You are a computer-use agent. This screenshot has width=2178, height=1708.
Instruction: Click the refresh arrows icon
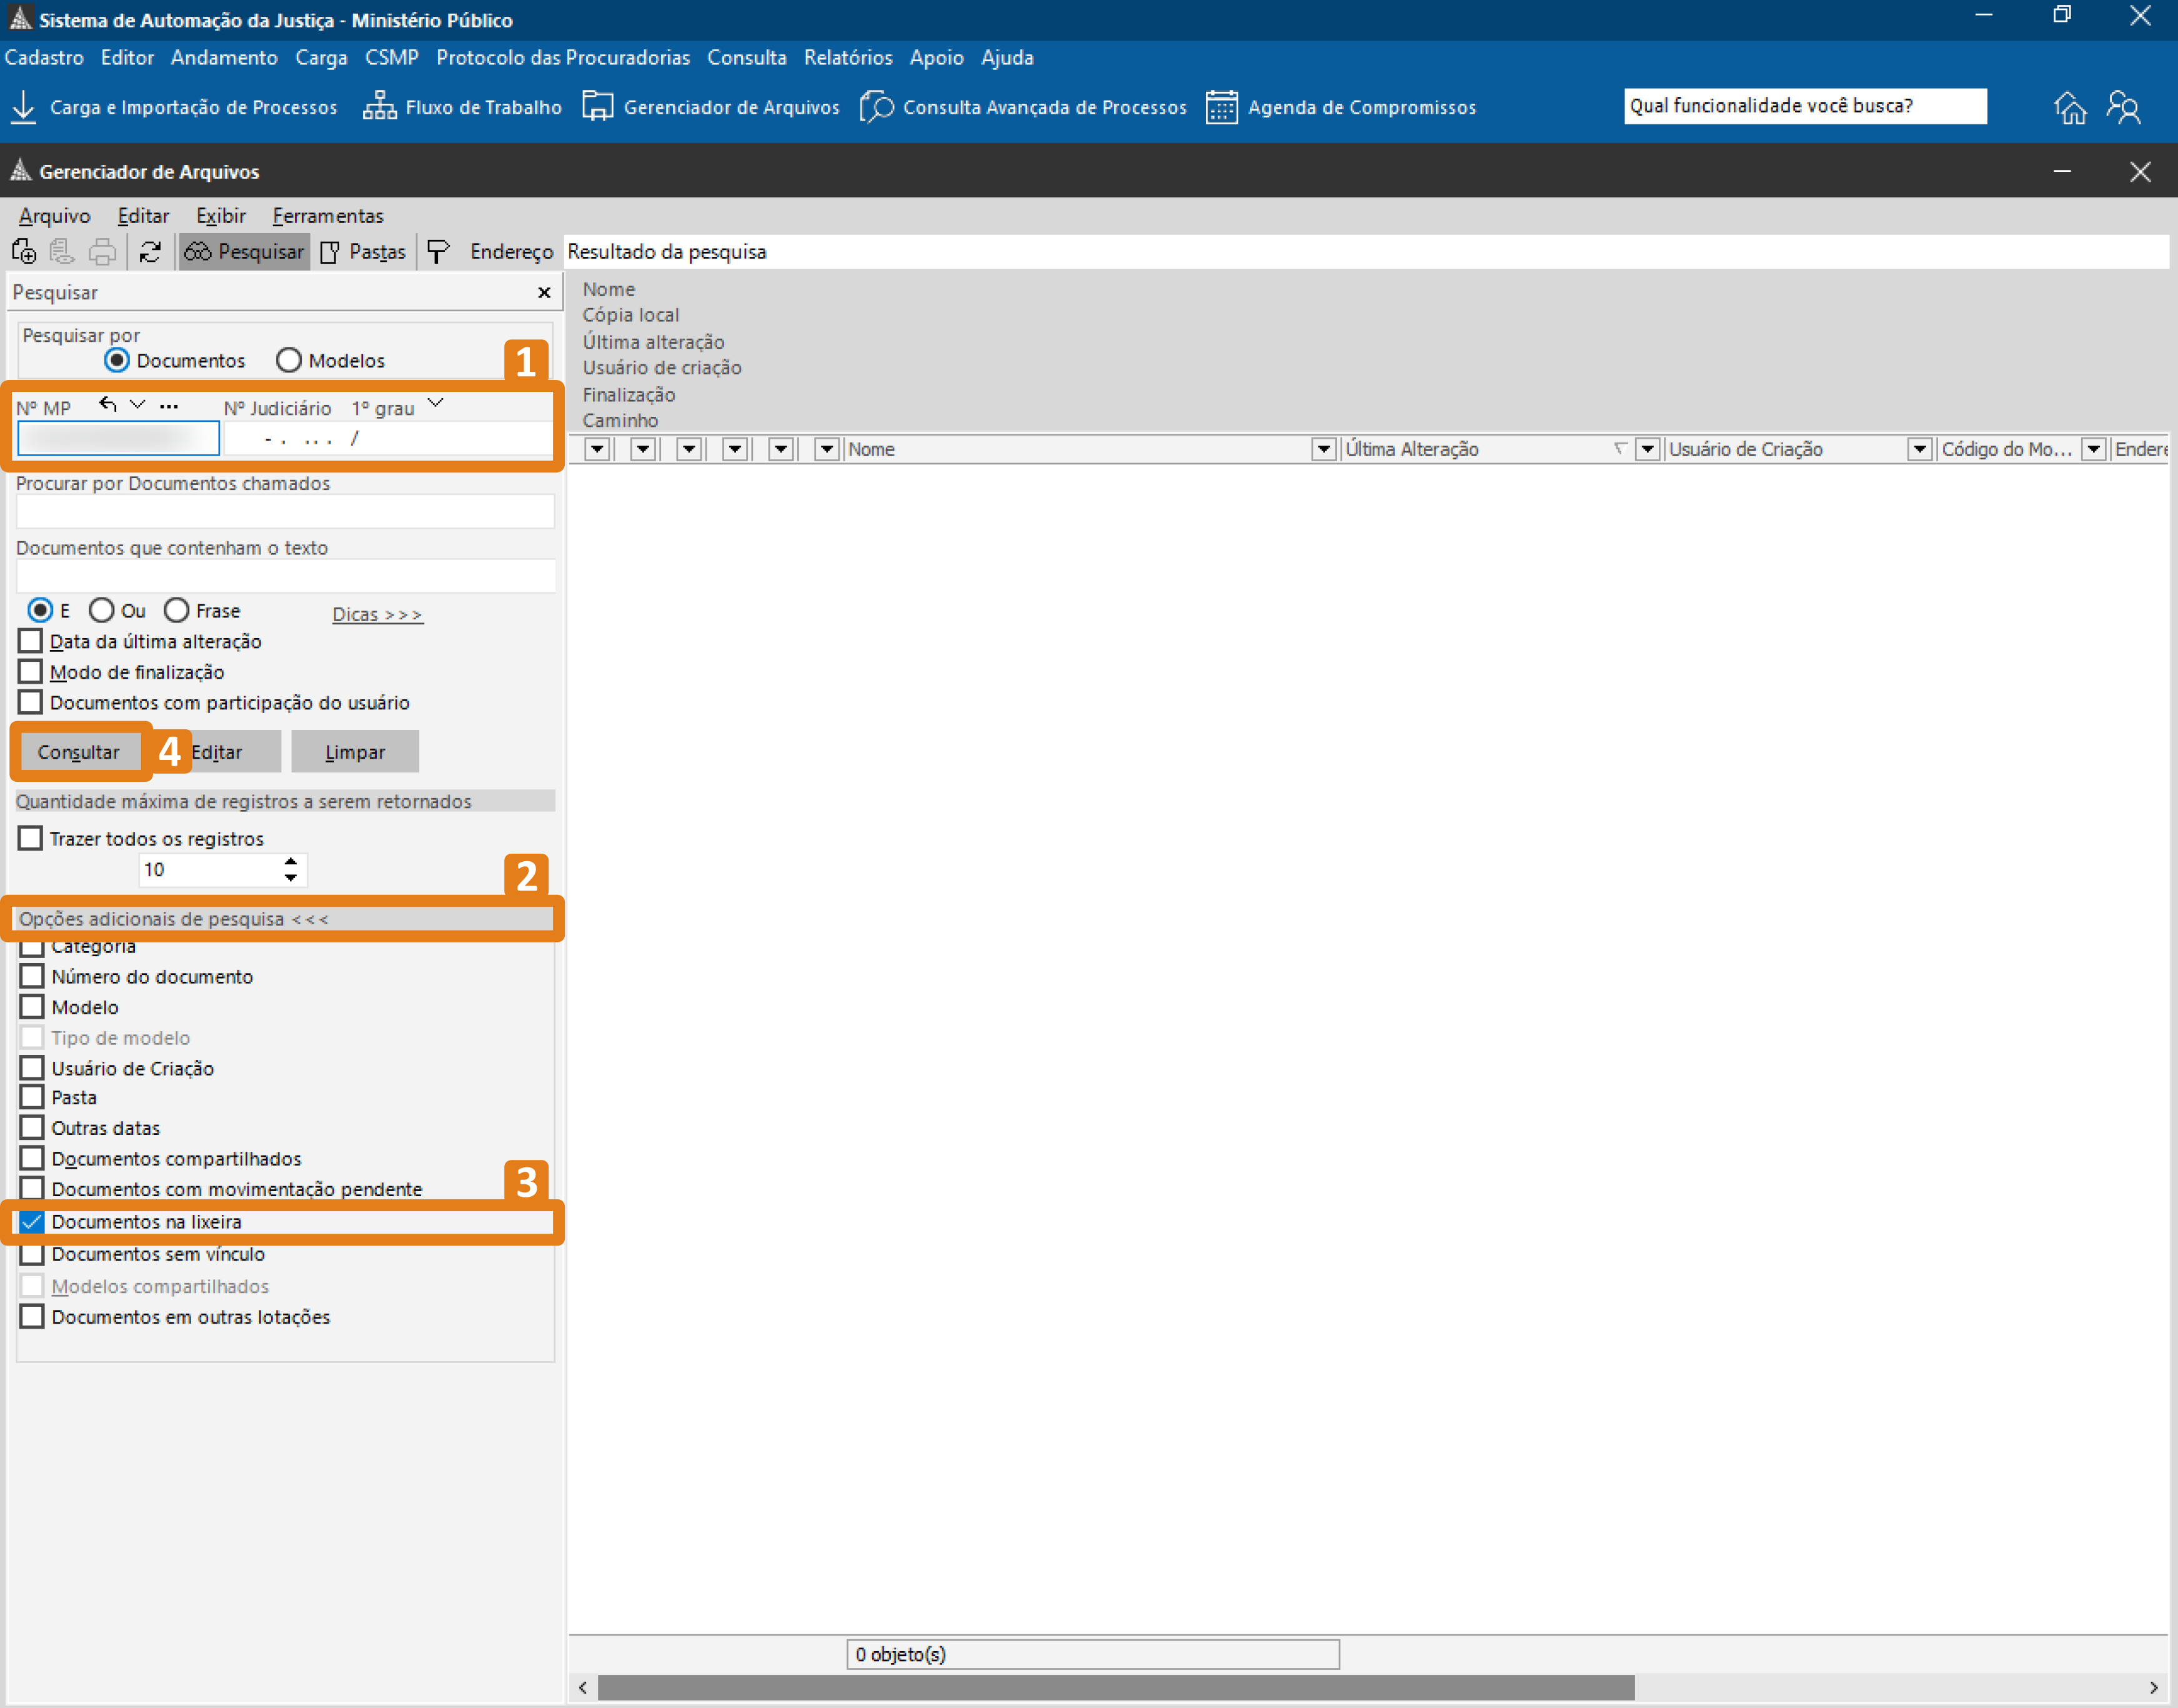tap(150, 252)
